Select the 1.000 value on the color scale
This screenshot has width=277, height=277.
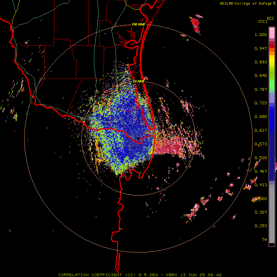point(261,34)
